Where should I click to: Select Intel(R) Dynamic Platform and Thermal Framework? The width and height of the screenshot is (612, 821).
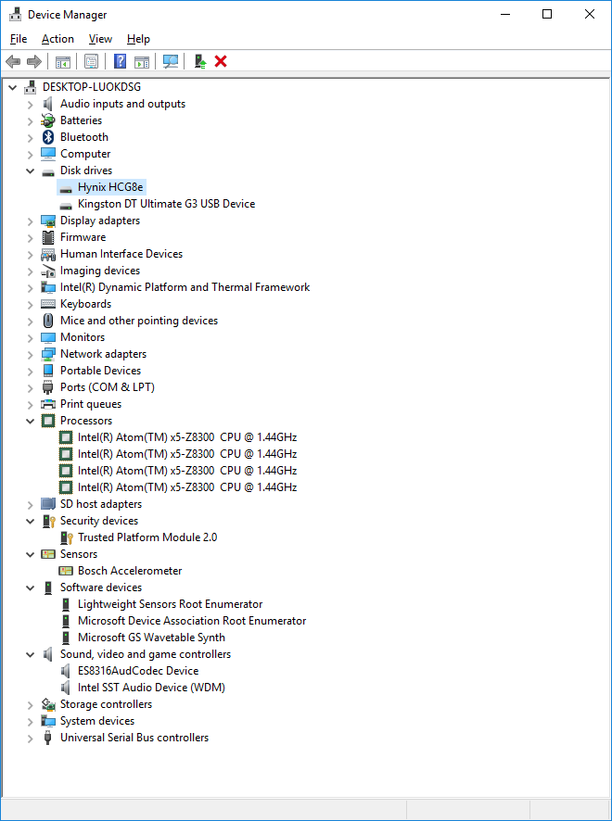click(x=185, y=287)
